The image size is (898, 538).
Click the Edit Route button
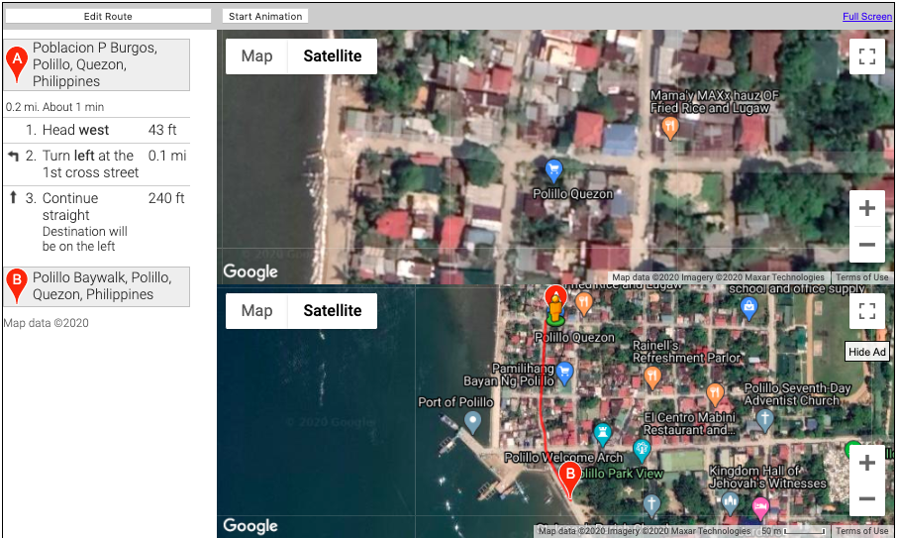tap(108, 17)
